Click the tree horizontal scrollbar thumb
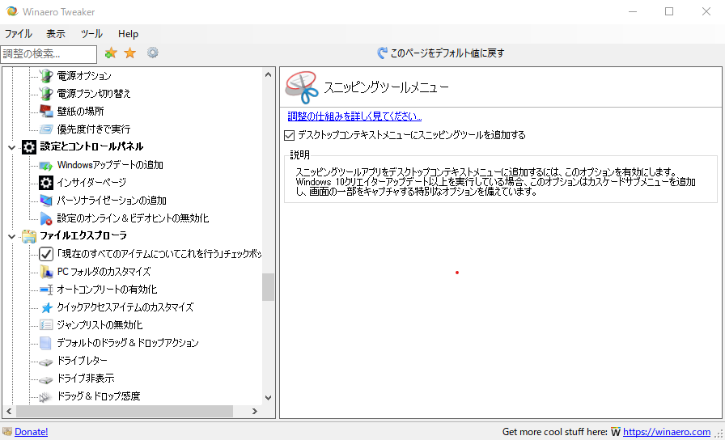The image size is (725, 440). click(125, 411)
